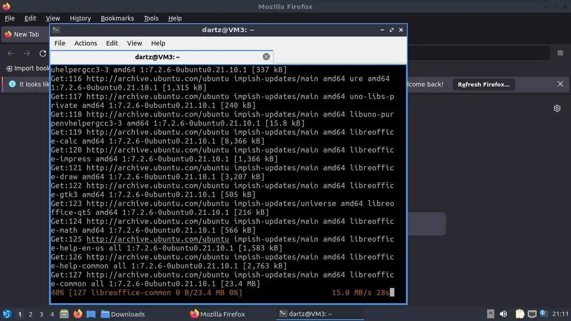Open Firefox Bookmarks menu
The width and height of the screenshot is (571, 321).
[x=117, y=18]
